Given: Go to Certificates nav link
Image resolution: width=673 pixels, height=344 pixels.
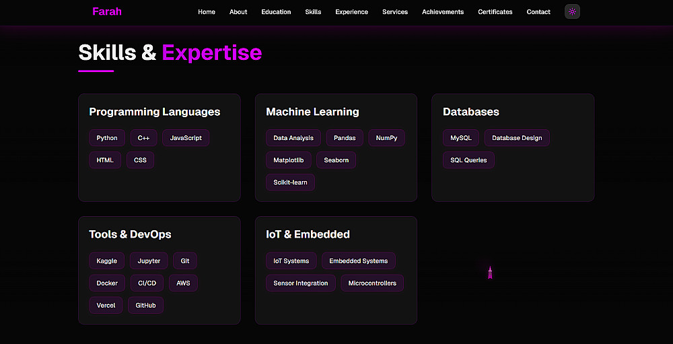Looking at the screenshot, I should pos(495,12).
